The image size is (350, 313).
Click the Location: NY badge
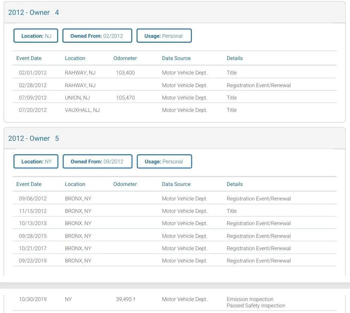36,162
